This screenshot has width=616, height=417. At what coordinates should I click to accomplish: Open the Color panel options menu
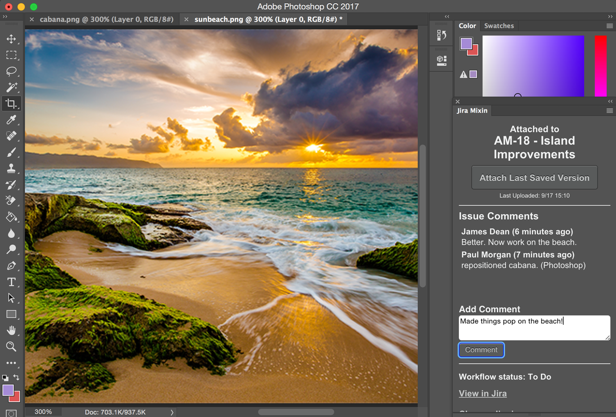[610, 26]
